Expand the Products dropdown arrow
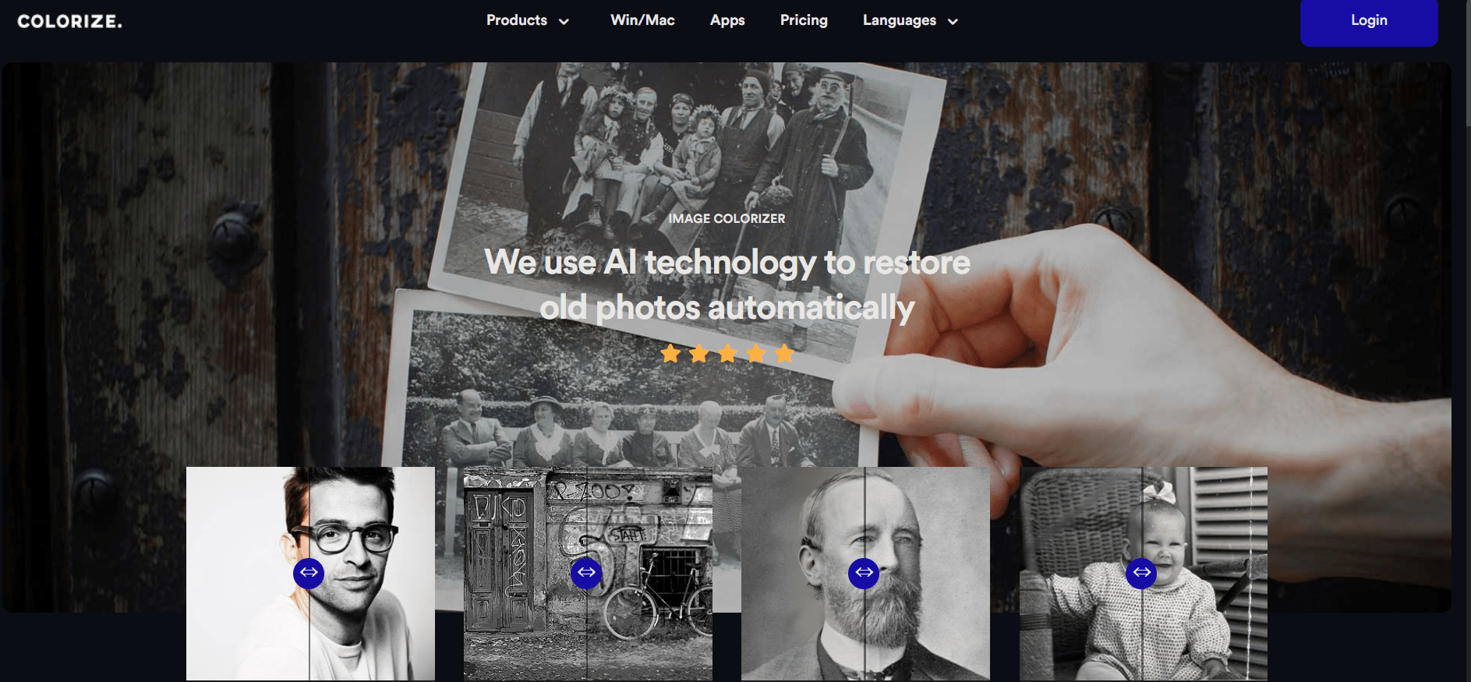This screenshot has height=682, width=1471. tap(564, 22)
